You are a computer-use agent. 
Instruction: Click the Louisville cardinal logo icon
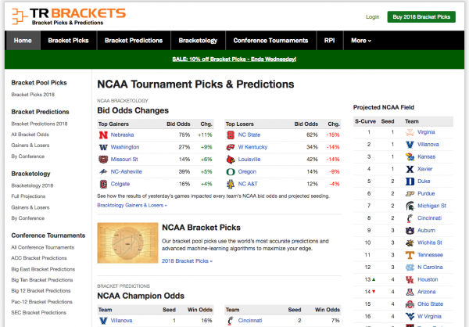click(x=231, y=160)
